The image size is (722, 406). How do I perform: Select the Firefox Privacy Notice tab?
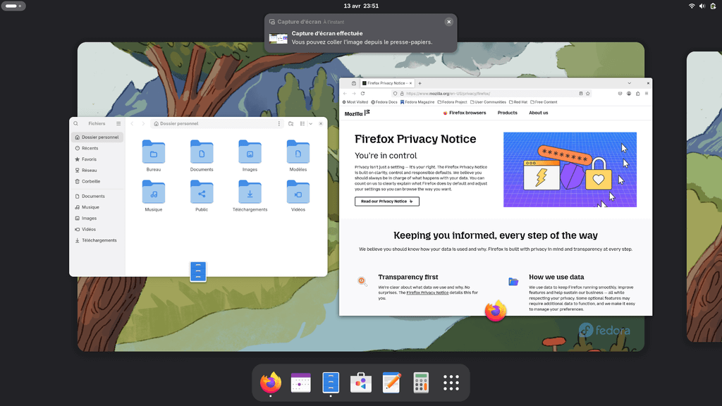tap(387, 83)
